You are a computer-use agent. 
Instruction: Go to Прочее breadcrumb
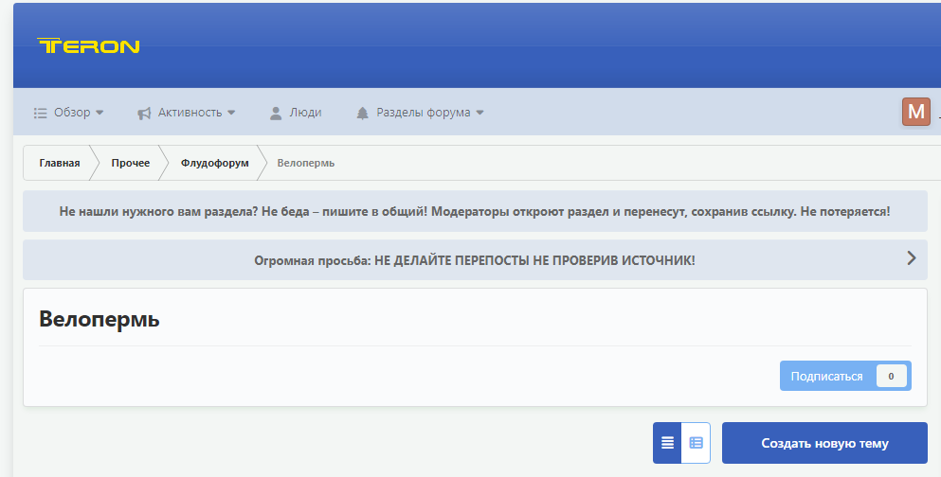(x=130, y=163)
